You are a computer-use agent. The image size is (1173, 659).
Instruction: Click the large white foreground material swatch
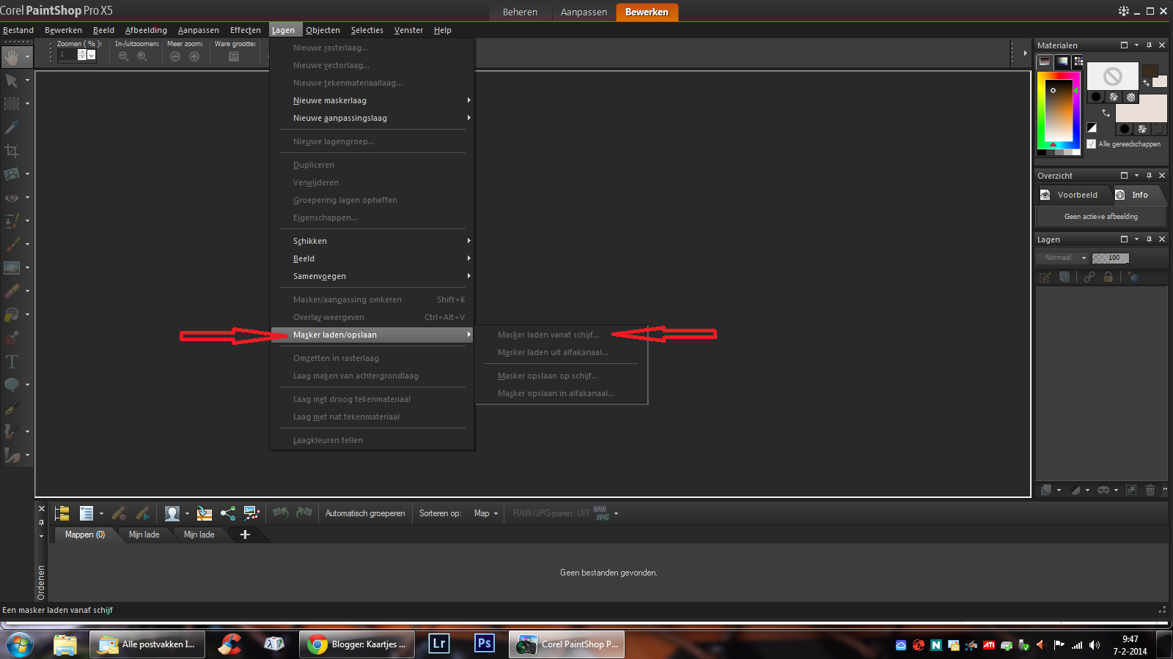coord(1112,76)
